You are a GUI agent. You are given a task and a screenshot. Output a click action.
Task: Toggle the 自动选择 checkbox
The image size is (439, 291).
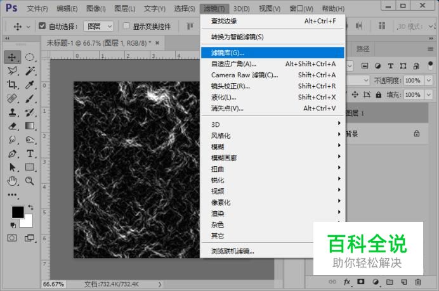pyautogui.click(x=42, y=26)
